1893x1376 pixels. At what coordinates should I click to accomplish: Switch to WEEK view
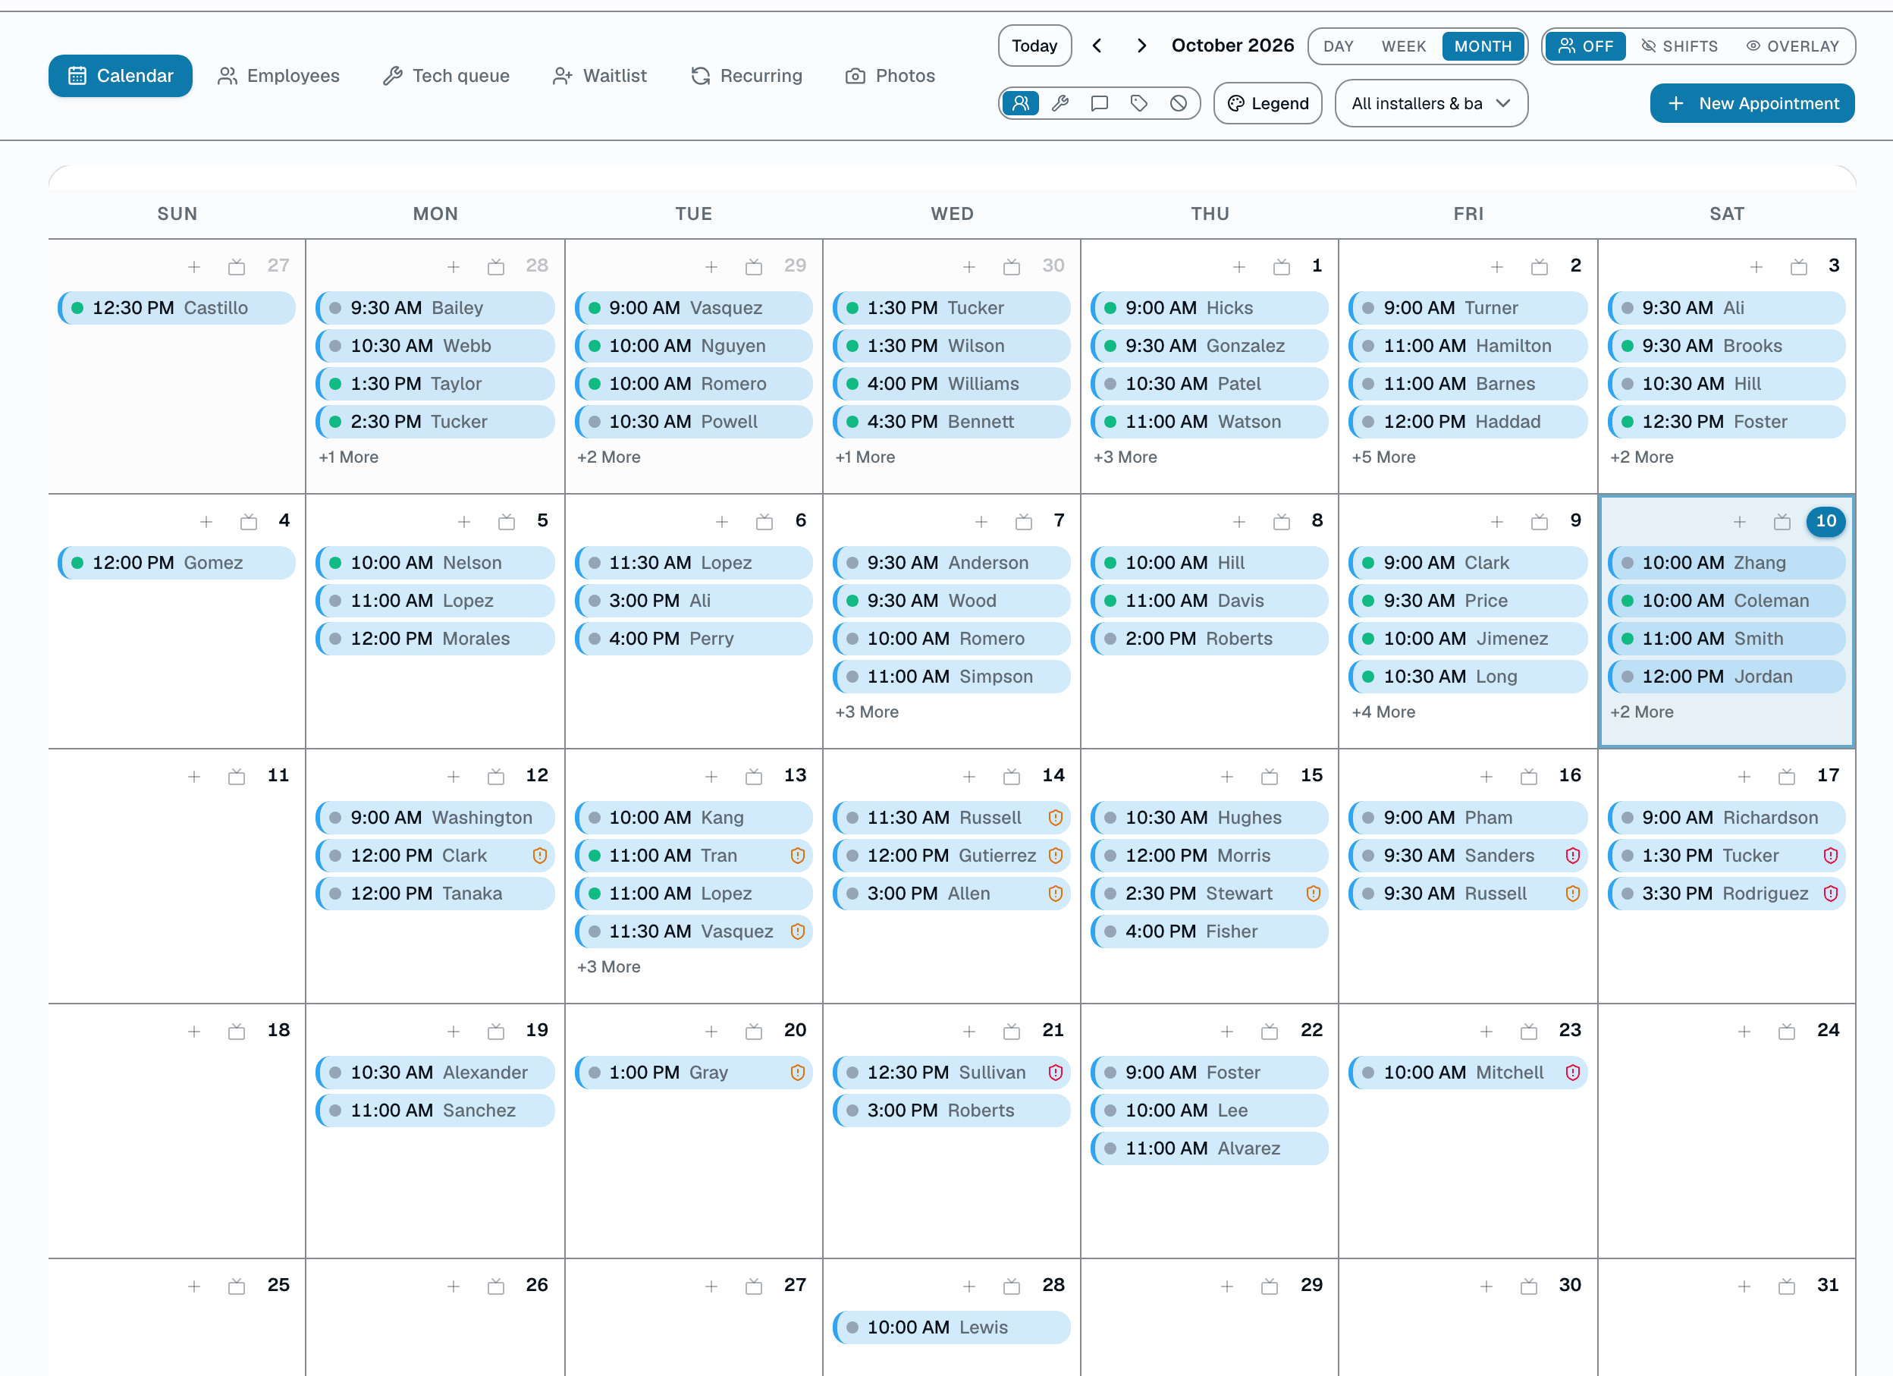pyautogui.click(x=1403, y=46)
